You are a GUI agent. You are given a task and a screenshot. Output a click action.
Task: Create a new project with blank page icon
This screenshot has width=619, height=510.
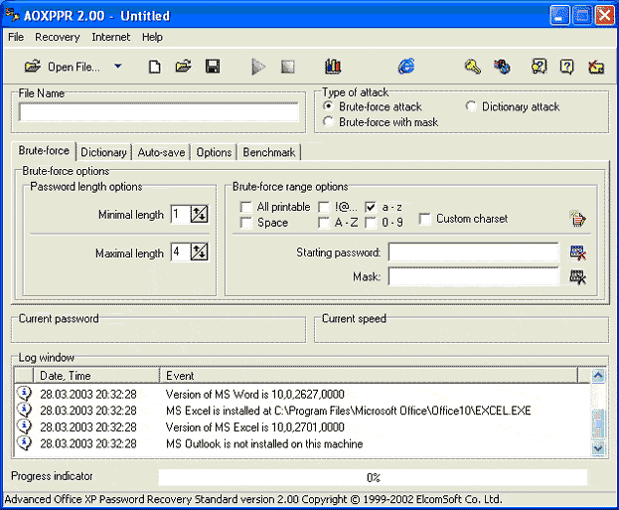point(154,67)
